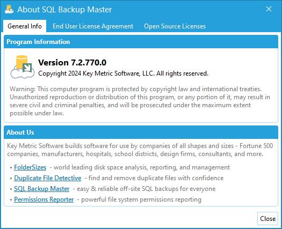Click the About SQL Backup Master window title

[x=64, y=10]
